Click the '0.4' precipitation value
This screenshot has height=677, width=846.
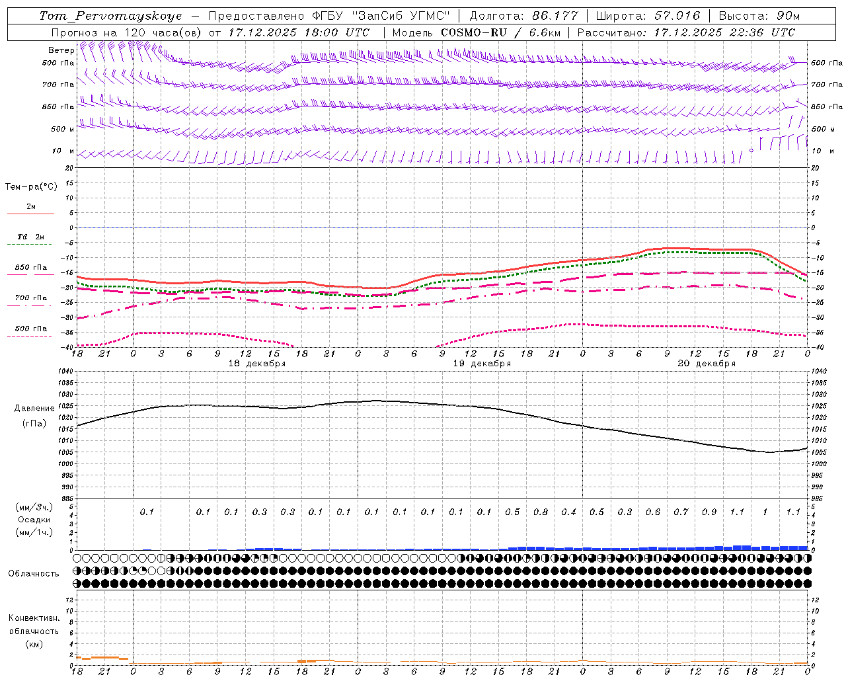pyautogui.click(x=568, y=512)
